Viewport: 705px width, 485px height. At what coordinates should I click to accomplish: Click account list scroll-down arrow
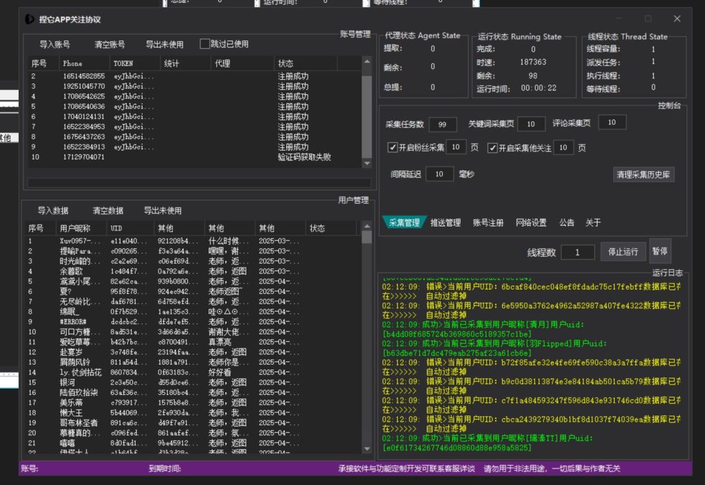click(366, 163)
